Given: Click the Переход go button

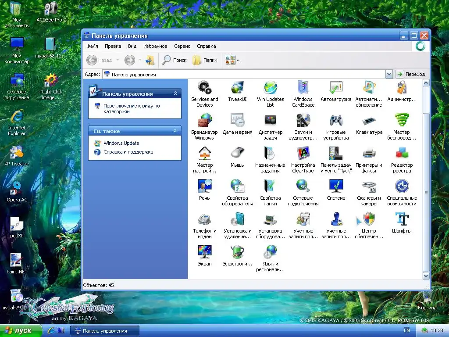Looking at the screenshot, I should [x=411, y=75].
